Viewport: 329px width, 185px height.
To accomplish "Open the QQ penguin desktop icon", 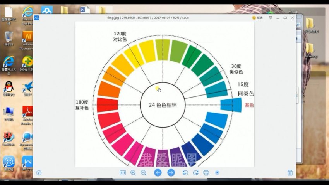I will (x=9, y=87).
